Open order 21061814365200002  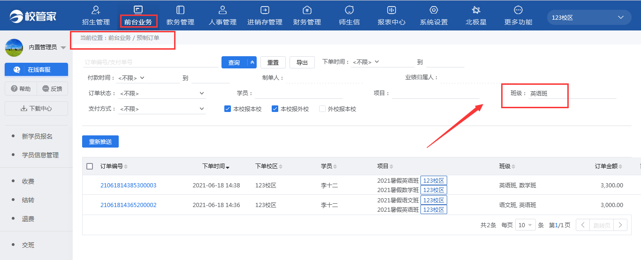[x=128, y=205]
